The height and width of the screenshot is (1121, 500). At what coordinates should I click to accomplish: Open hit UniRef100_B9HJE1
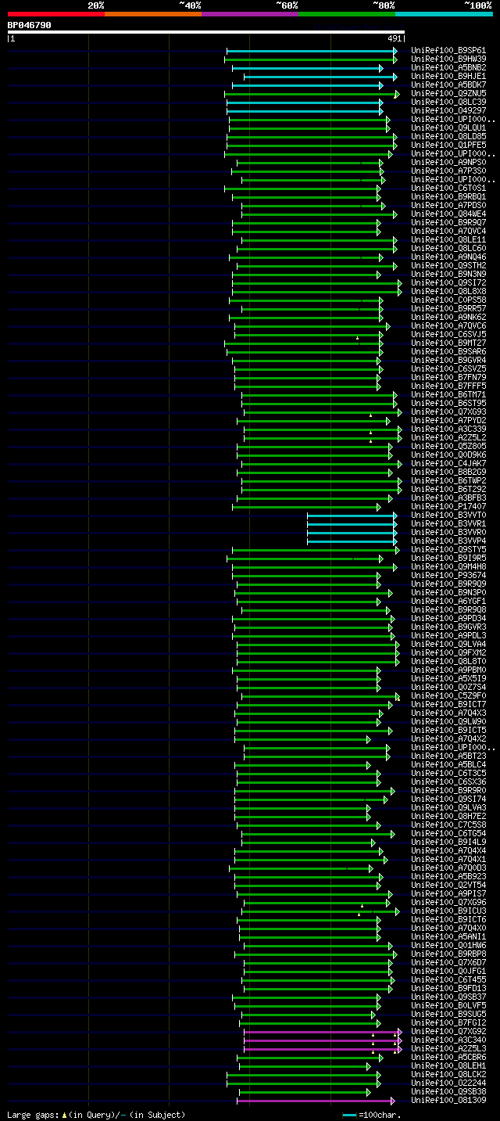tap(448, 77)
